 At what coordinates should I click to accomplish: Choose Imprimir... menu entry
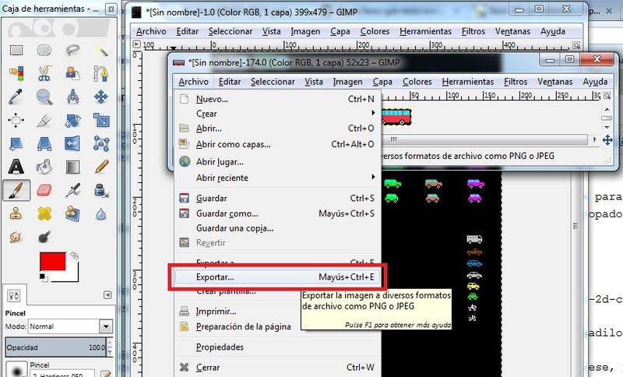pos(277,311)
